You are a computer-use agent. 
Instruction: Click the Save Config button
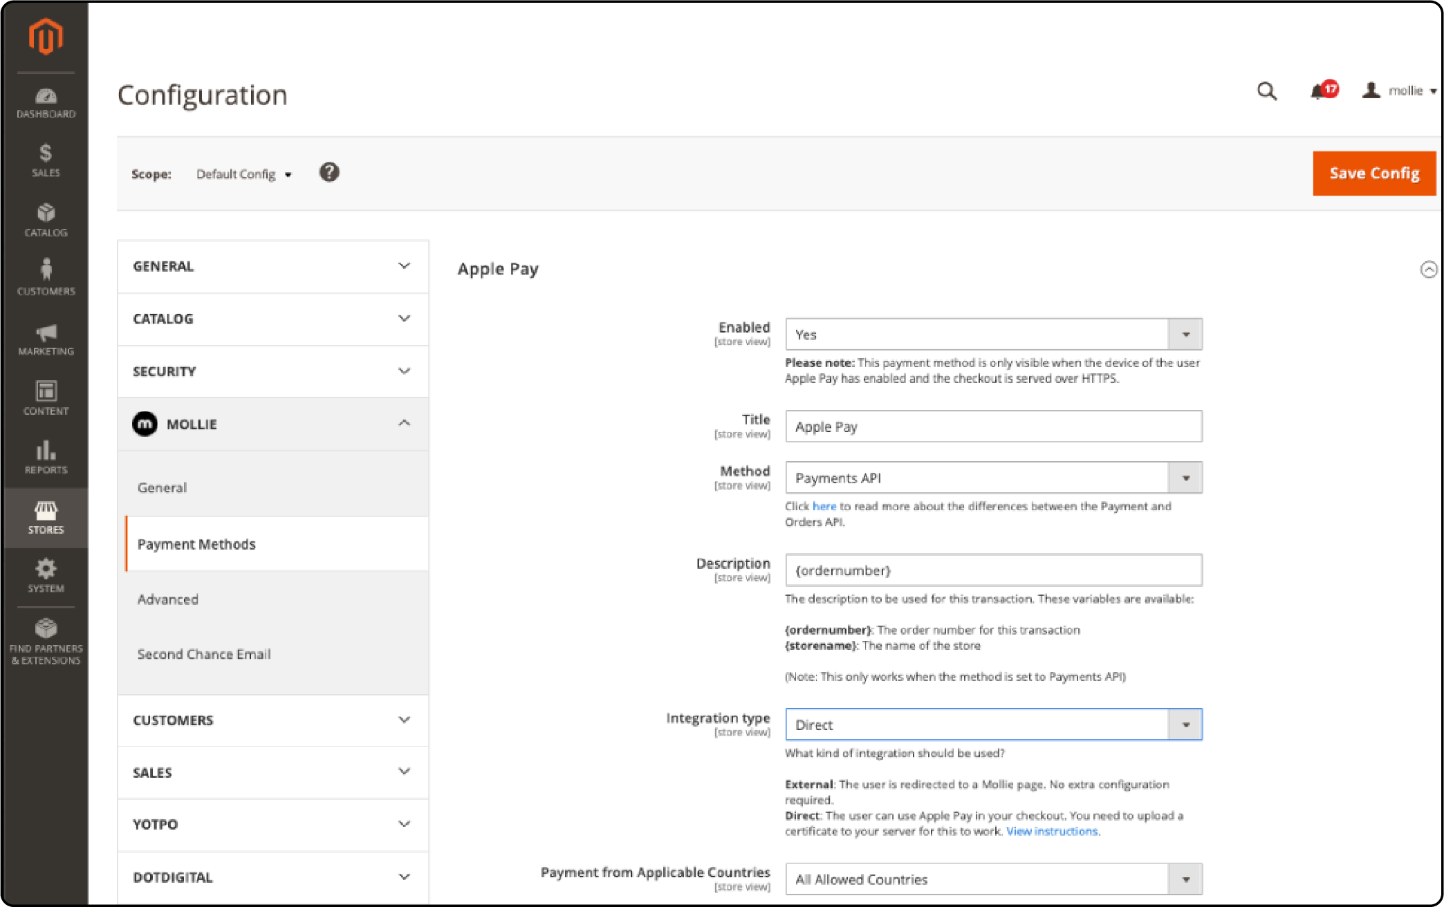1374,174
